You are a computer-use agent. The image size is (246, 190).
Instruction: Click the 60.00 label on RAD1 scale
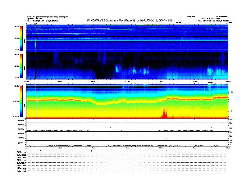click(17, 55)
